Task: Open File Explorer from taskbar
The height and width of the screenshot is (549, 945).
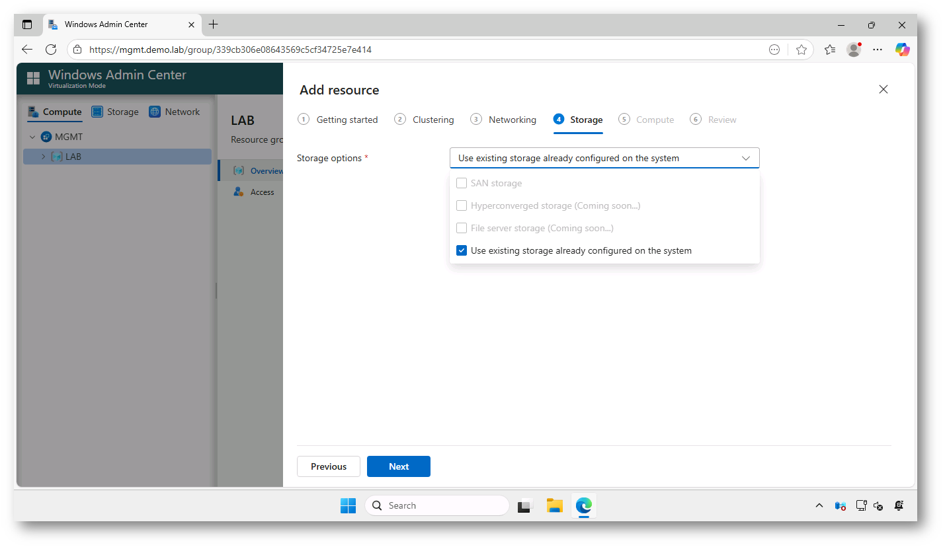Action: (554, 506)
